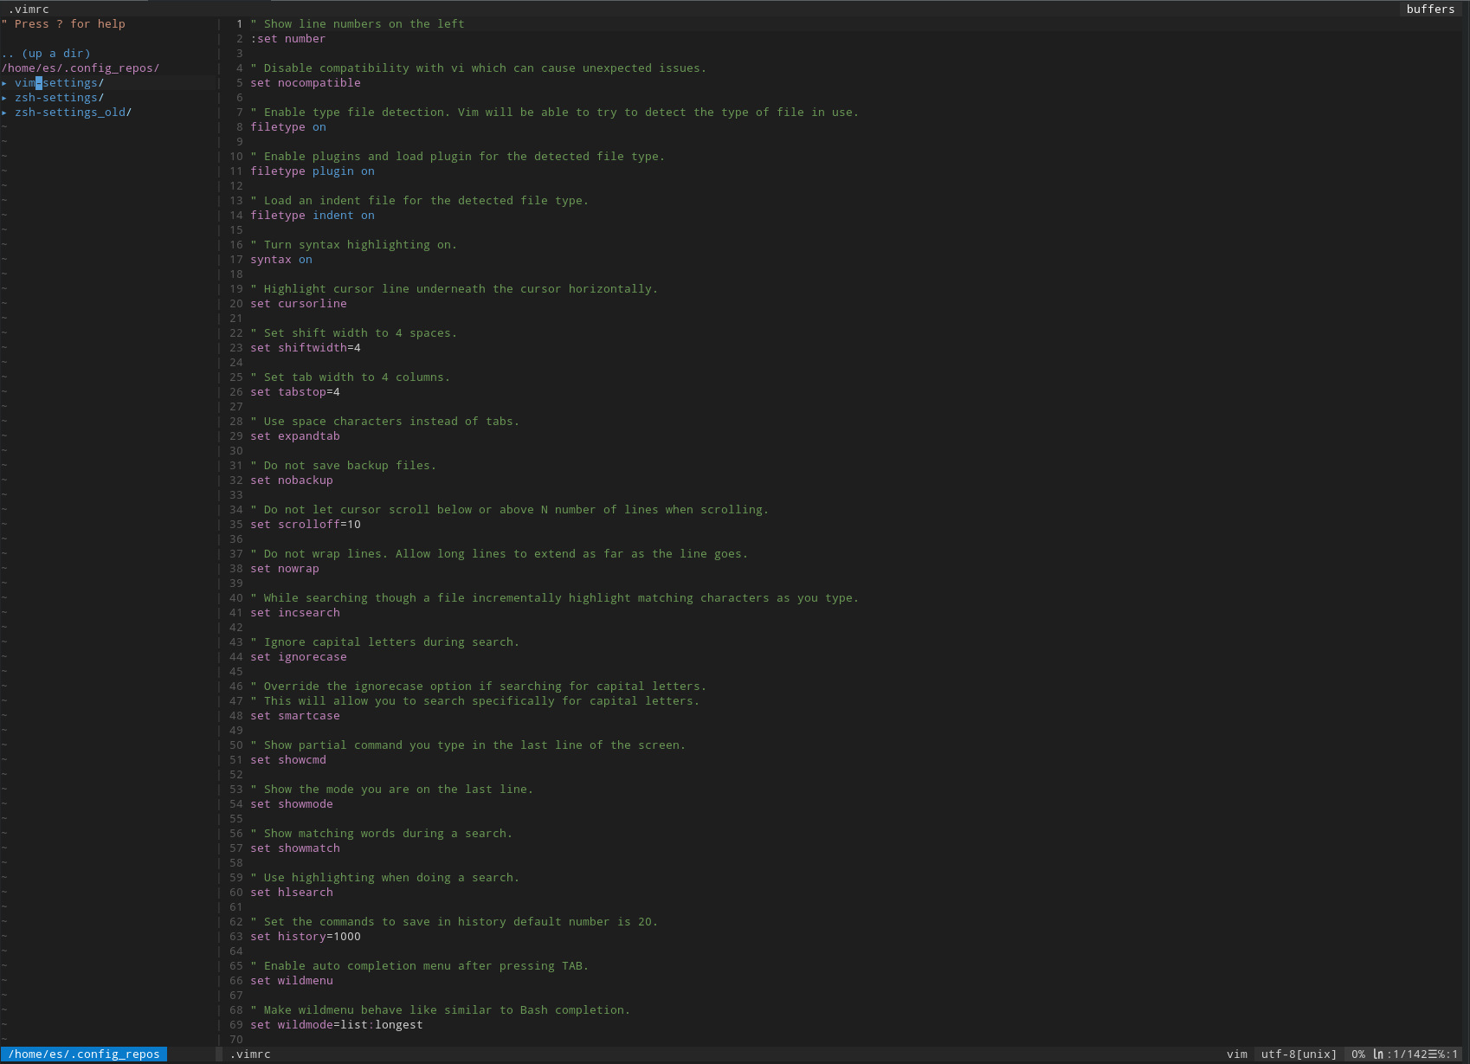
Task: Click 'set nowrap' setting
Action: tap(285, 569)
